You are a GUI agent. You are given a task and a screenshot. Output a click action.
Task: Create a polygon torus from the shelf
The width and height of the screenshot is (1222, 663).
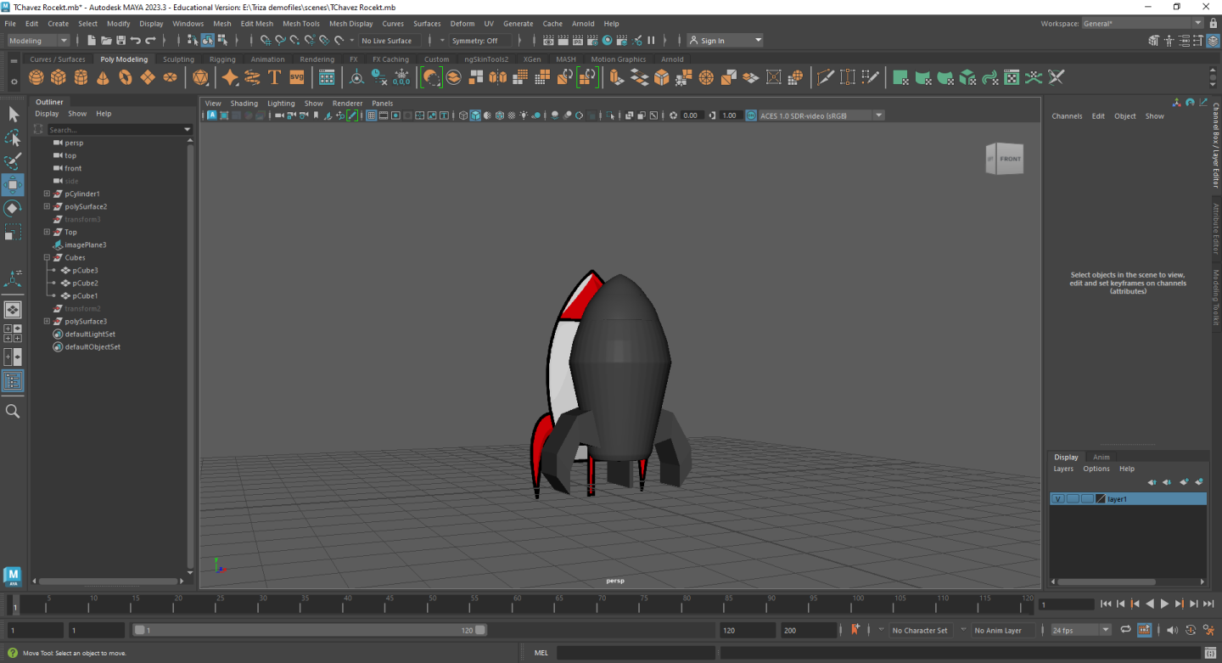125,77
